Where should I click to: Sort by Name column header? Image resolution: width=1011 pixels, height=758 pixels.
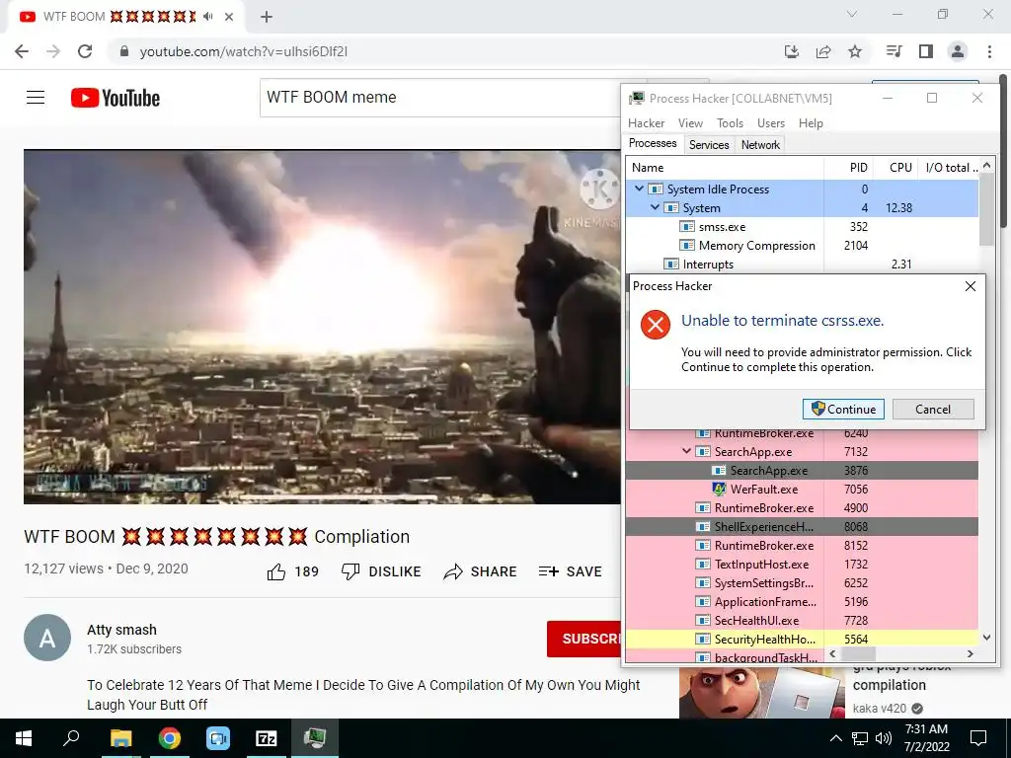[725, 168]
